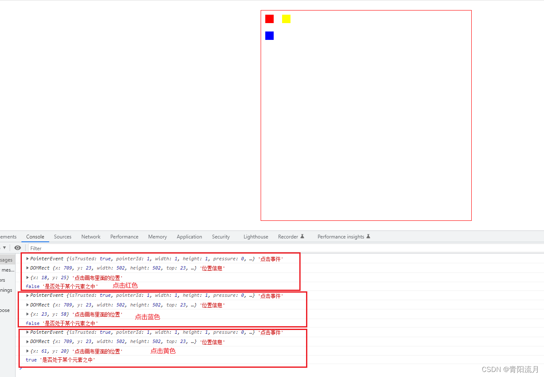Select the Application panel tab

click(189, 236)
